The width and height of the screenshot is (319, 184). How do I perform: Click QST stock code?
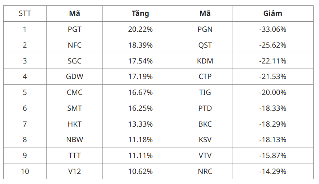[205, 45]
